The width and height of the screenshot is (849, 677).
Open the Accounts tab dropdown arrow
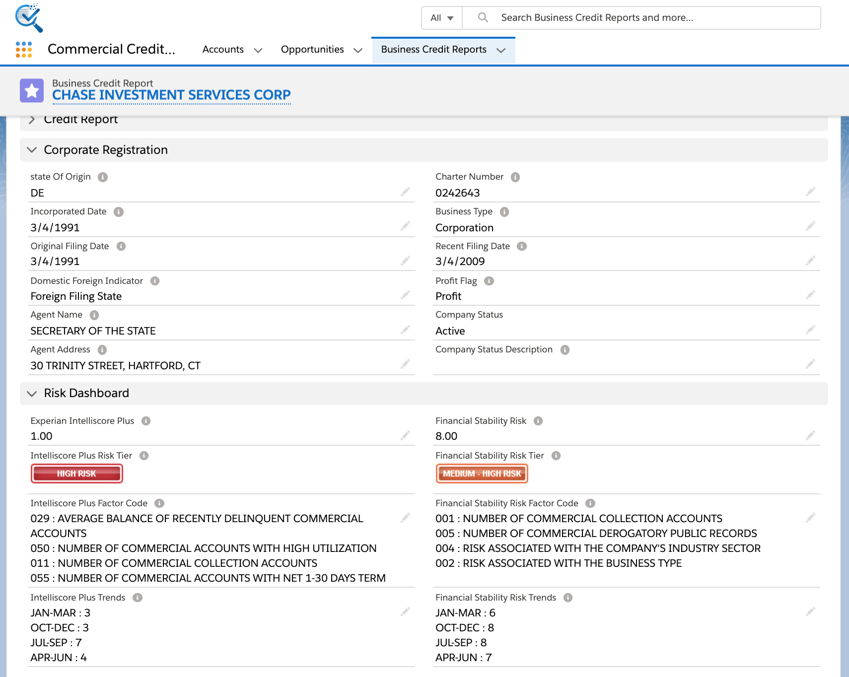[258, 50]
